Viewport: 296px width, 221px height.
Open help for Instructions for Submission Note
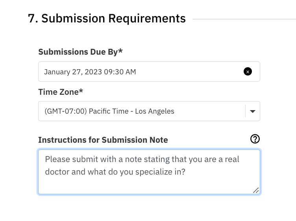click(x=255, y=139)
